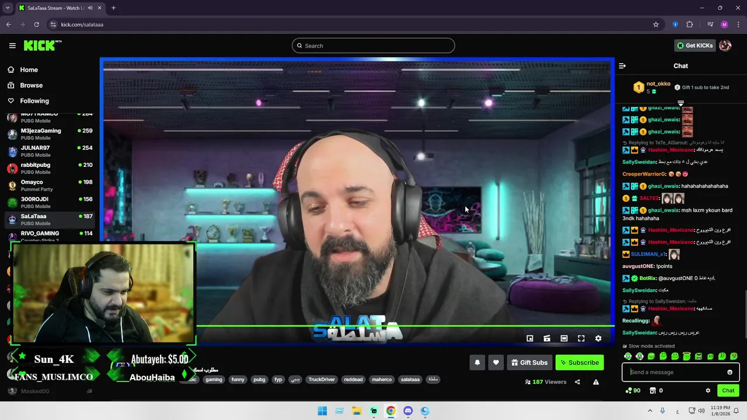Insert the first green emote in the quick row
Image resolution: width=747 pixels, height=420 pixels.
pyautogui.click(x=628, y=356)
